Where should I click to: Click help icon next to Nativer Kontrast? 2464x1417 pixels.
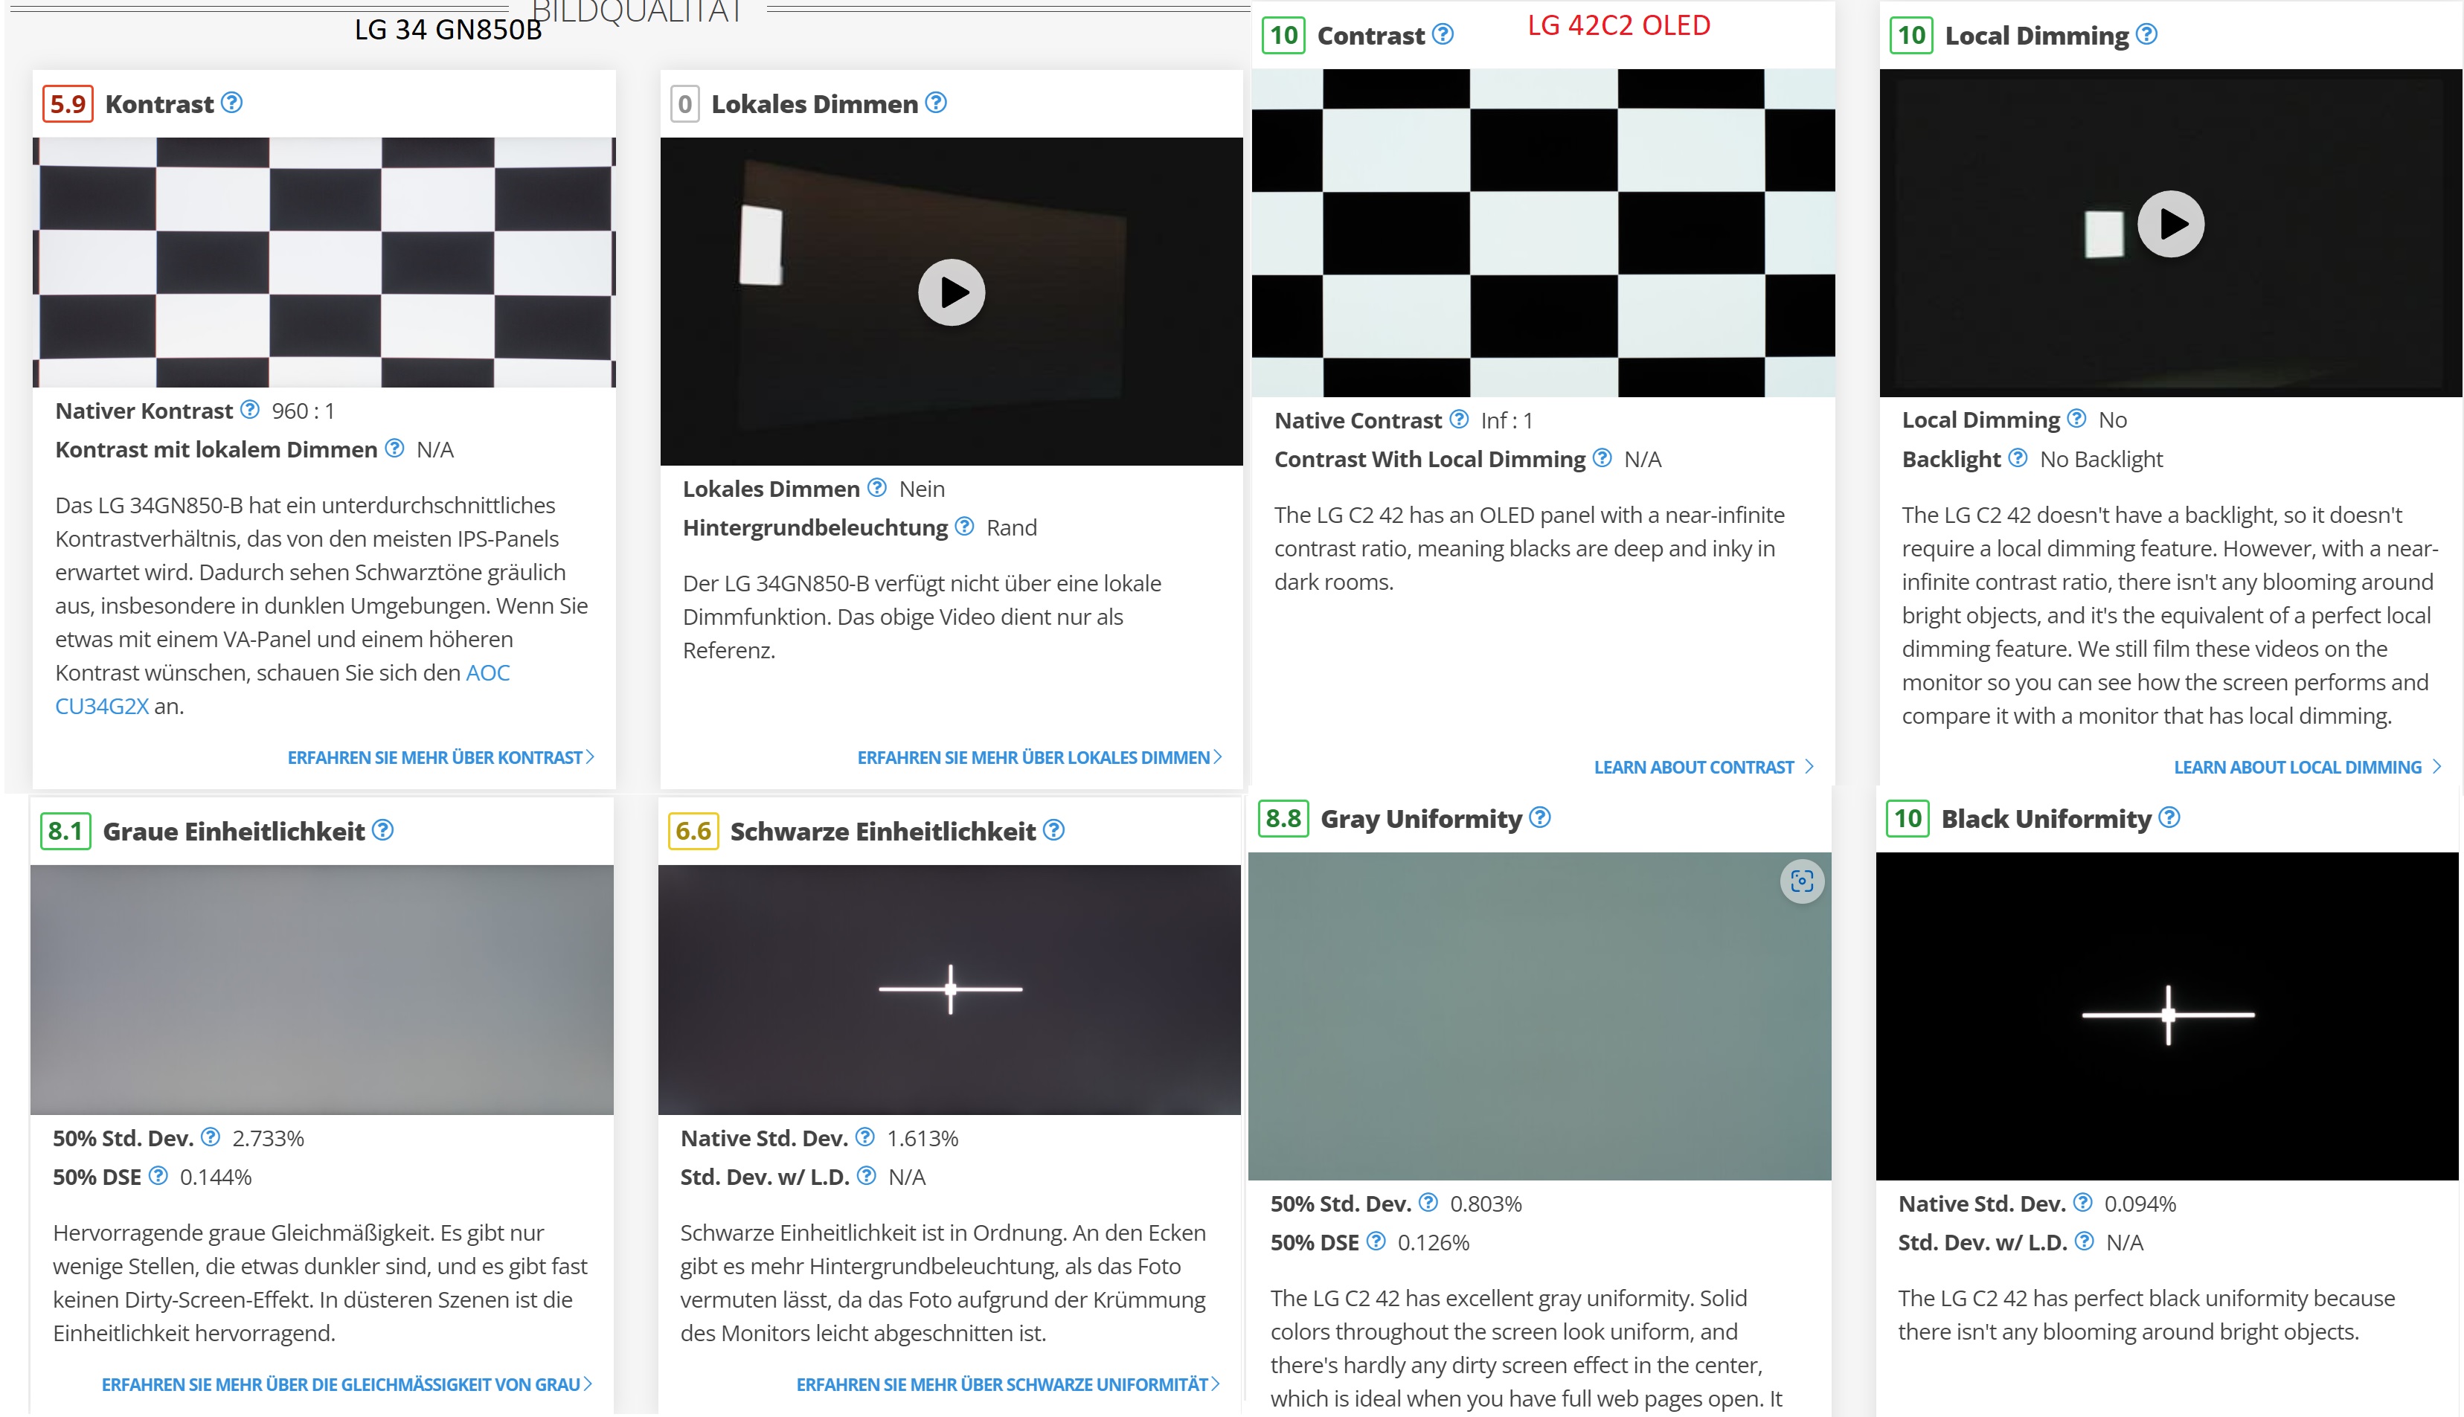(x=250, y=410)
